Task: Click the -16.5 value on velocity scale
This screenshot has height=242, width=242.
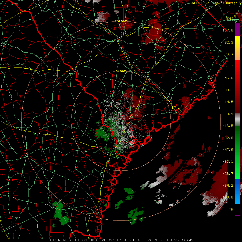Action: click(228, 126)
